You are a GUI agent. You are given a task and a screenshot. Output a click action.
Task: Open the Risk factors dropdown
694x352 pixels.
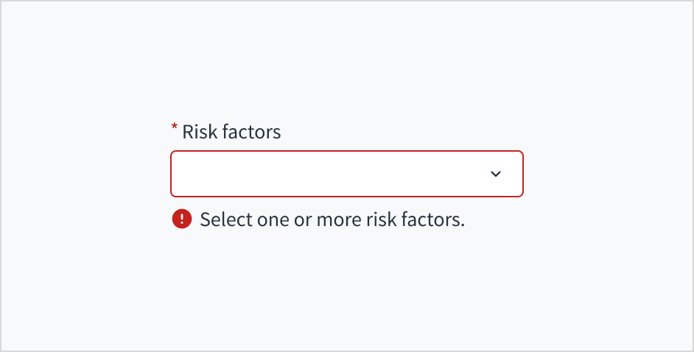pos(346,174)
